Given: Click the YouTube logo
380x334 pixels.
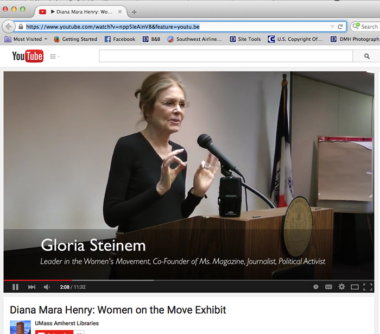Looking at the screenshot, I should tap(28, 56).
